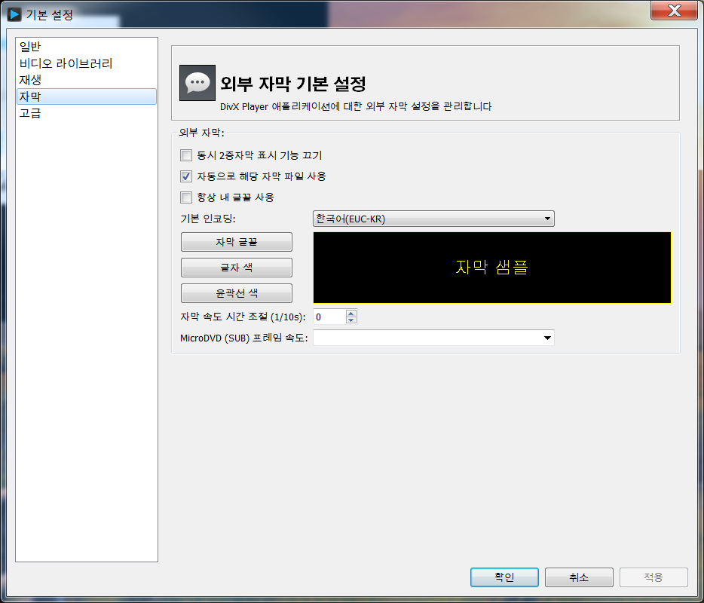The image size is (704, 603).
Task: Focus the 자막 속도 시간 조절 value field
Action: (329, 317)
